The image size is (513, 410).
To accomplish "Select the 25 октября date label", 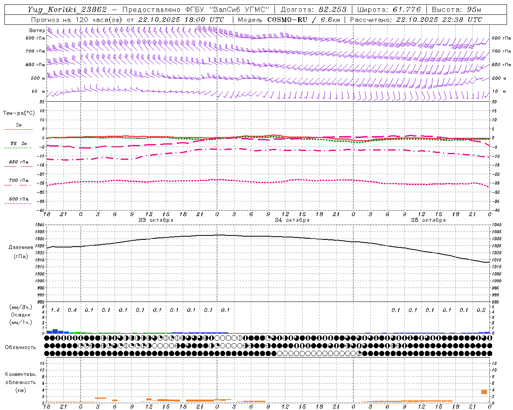I will 428,220.
